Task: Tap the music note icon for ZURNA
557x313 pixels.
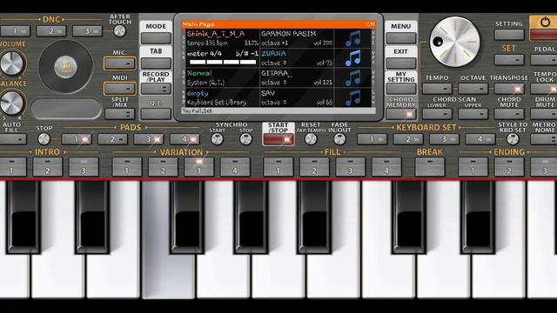Action: [353, 58]
